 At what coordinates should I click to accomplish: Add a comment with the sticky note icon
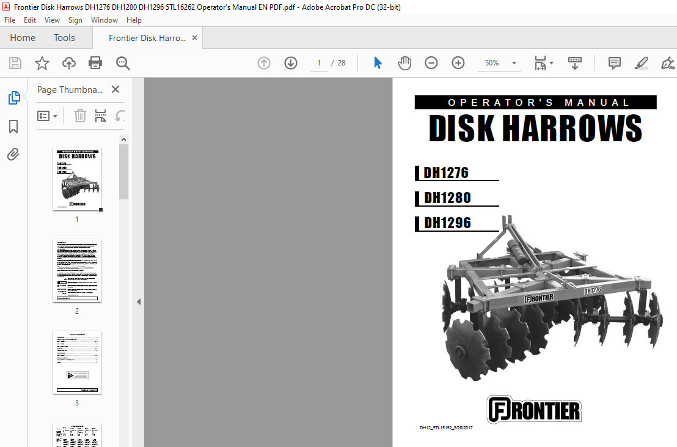coord(615,63)
